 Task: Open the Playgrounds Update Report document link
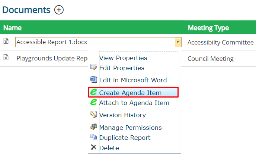(52, 59)
